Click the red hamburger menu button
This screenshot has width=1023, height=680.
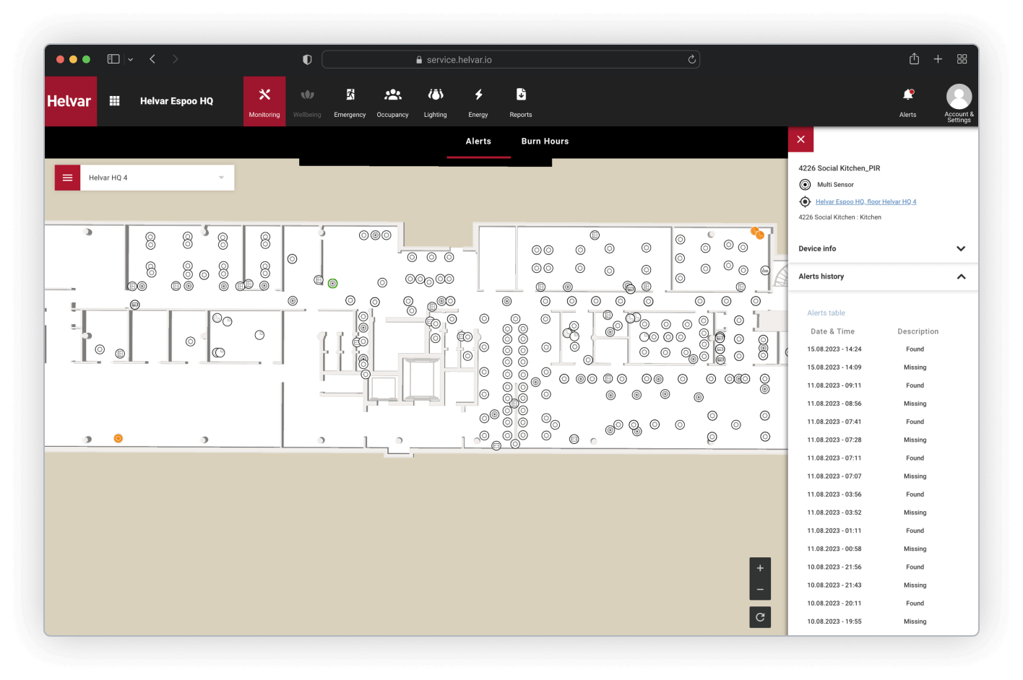pyautogui.click(x=67, y=178)
